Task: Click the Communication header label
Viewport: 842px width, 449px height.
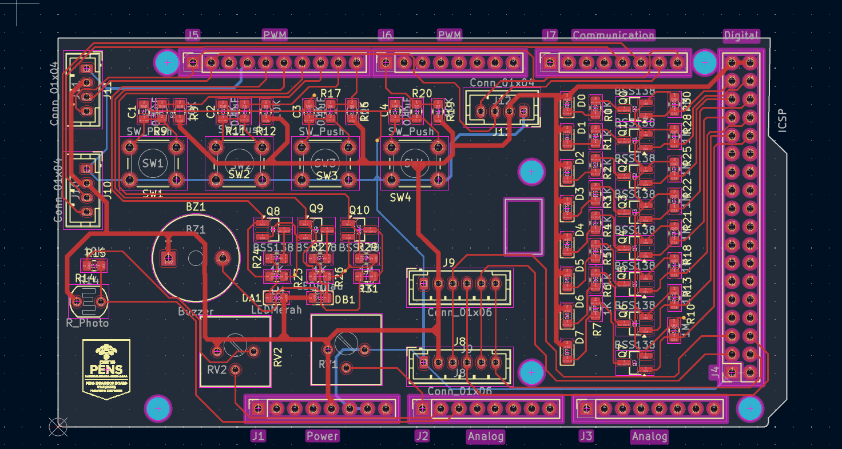Action: click(613, 35)
